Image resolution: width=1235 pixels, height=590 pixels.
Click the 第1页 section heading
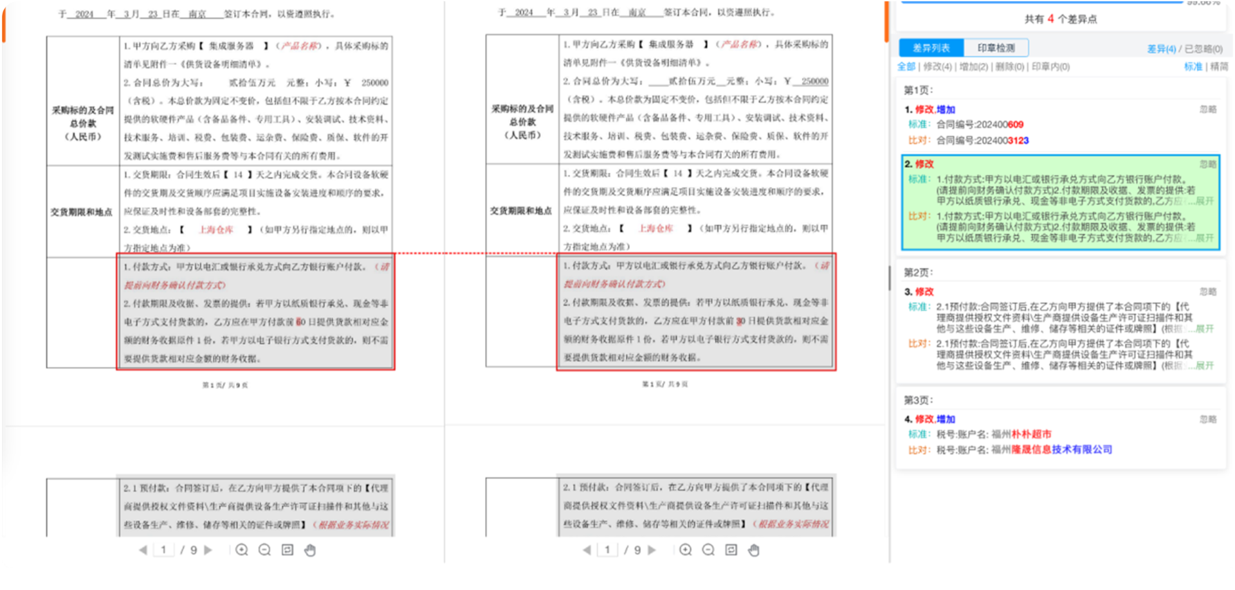[x=919, y=90]
